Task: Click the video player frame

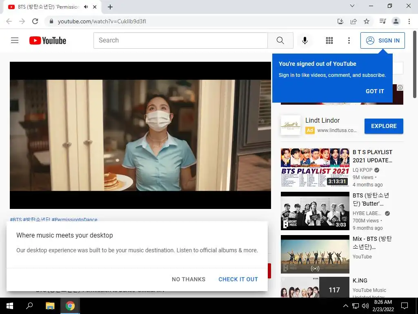Action: [x=140, y=135]
